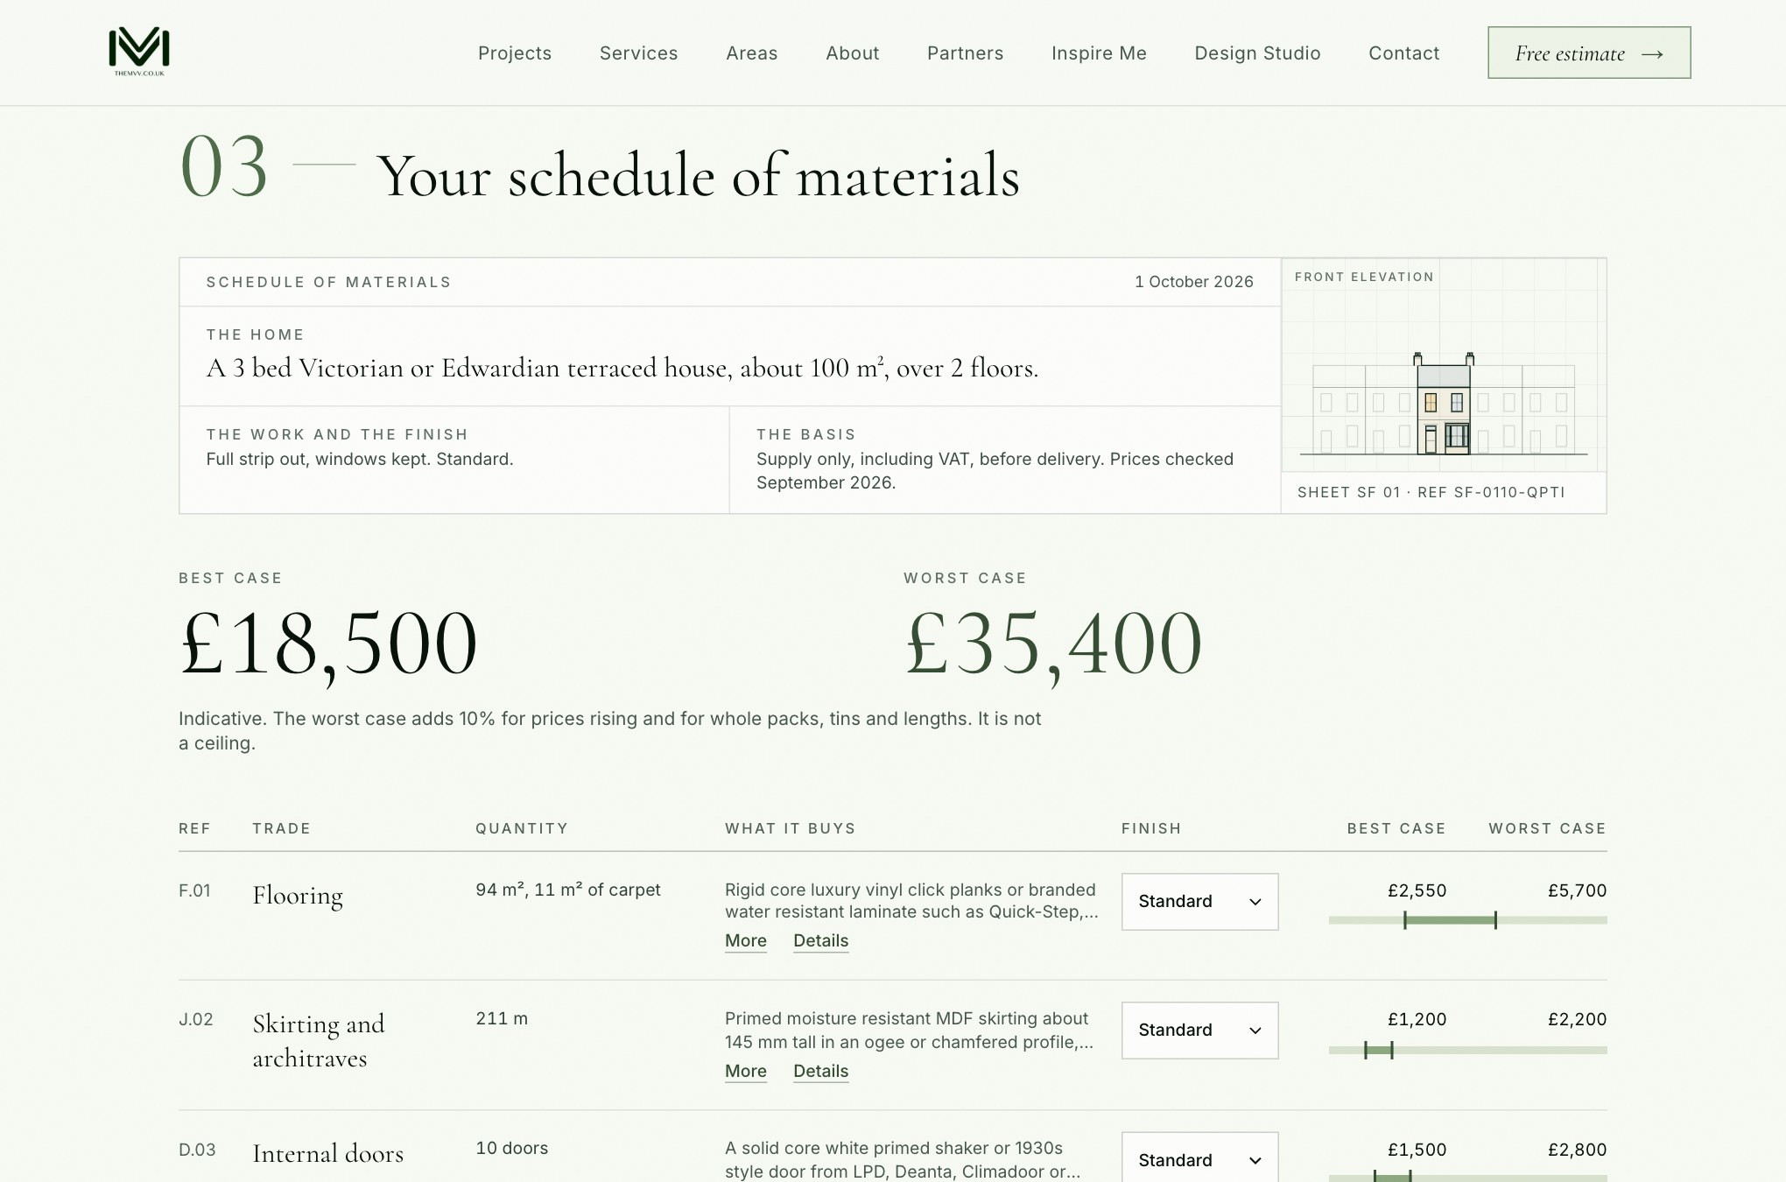Click the '£2,200' Skirting worst case price
1786x1182 pixels.
click(1578, 1019)
